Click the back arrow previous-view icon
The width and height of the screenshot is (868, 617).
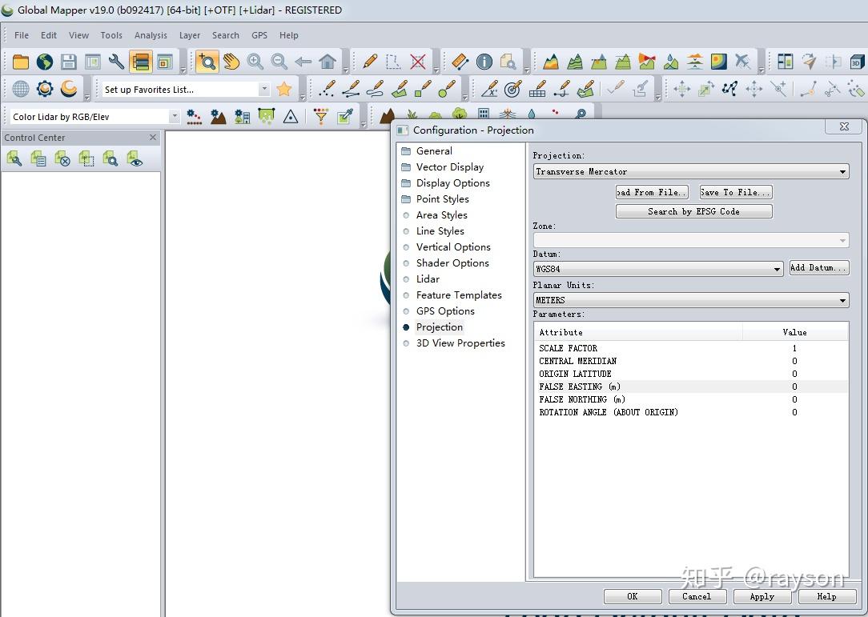tap(303, 62)
